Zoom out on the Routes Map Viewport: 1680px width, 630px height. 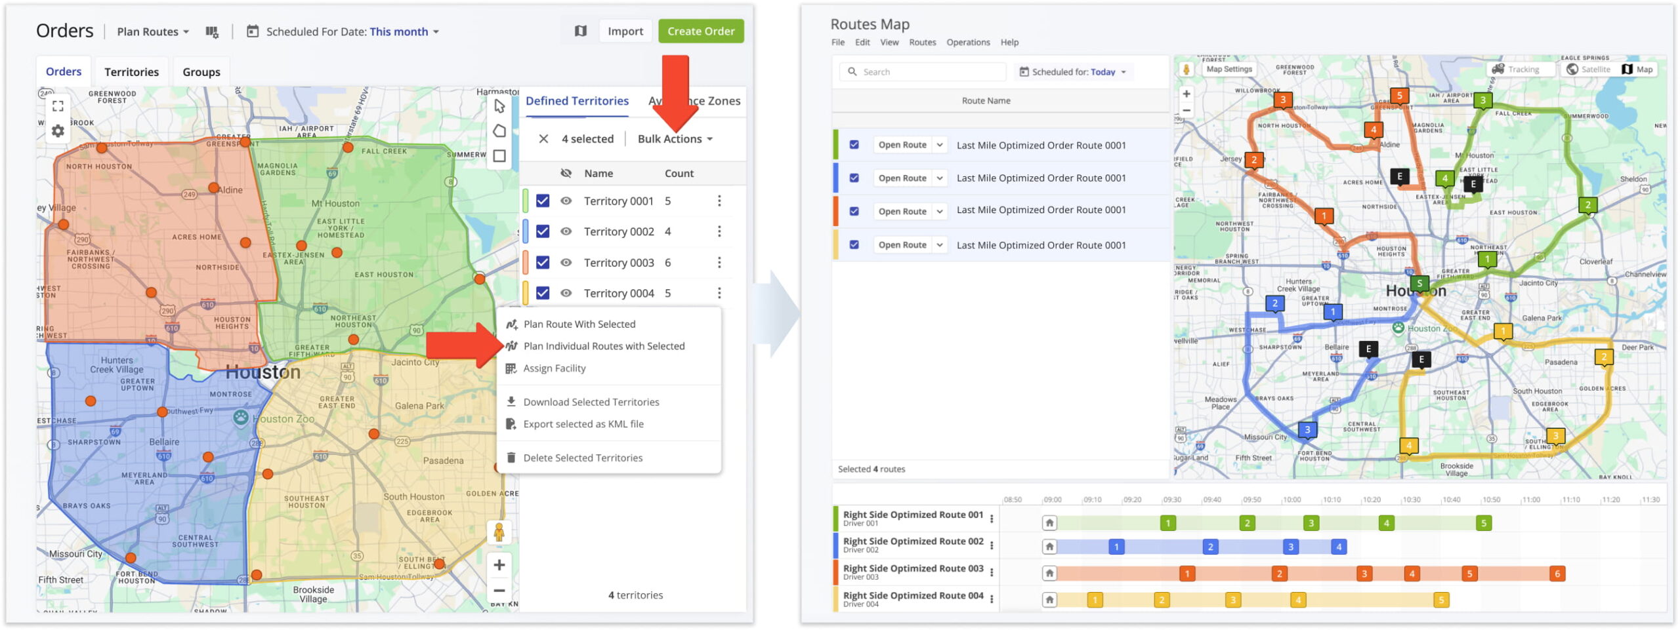coord(1186,109)
